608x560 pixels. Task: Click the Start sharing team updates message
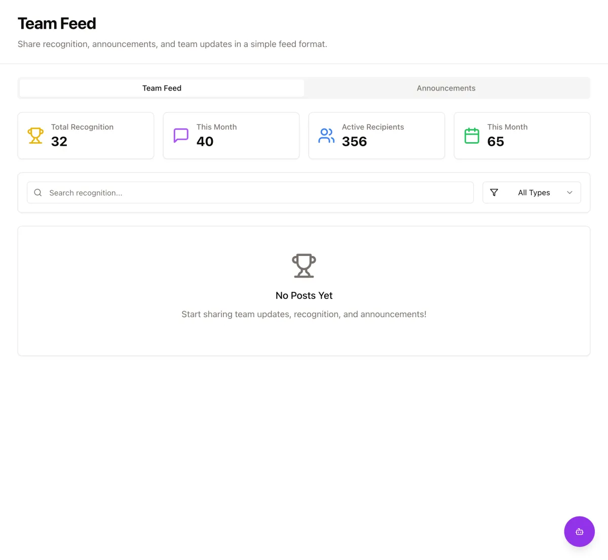(x=304, y=314)
